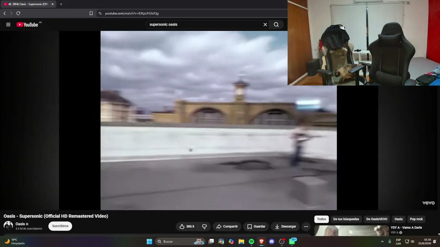The height and width of the screenshot is (247, 440).
Task: Select the De OasisVEVO chip
Action: (377, 219)
